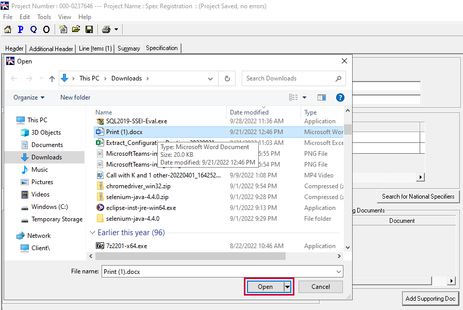The image size is (463, 310).
Task: Refresh the Downloads folder listing
Action: click(x=227, y=78)
